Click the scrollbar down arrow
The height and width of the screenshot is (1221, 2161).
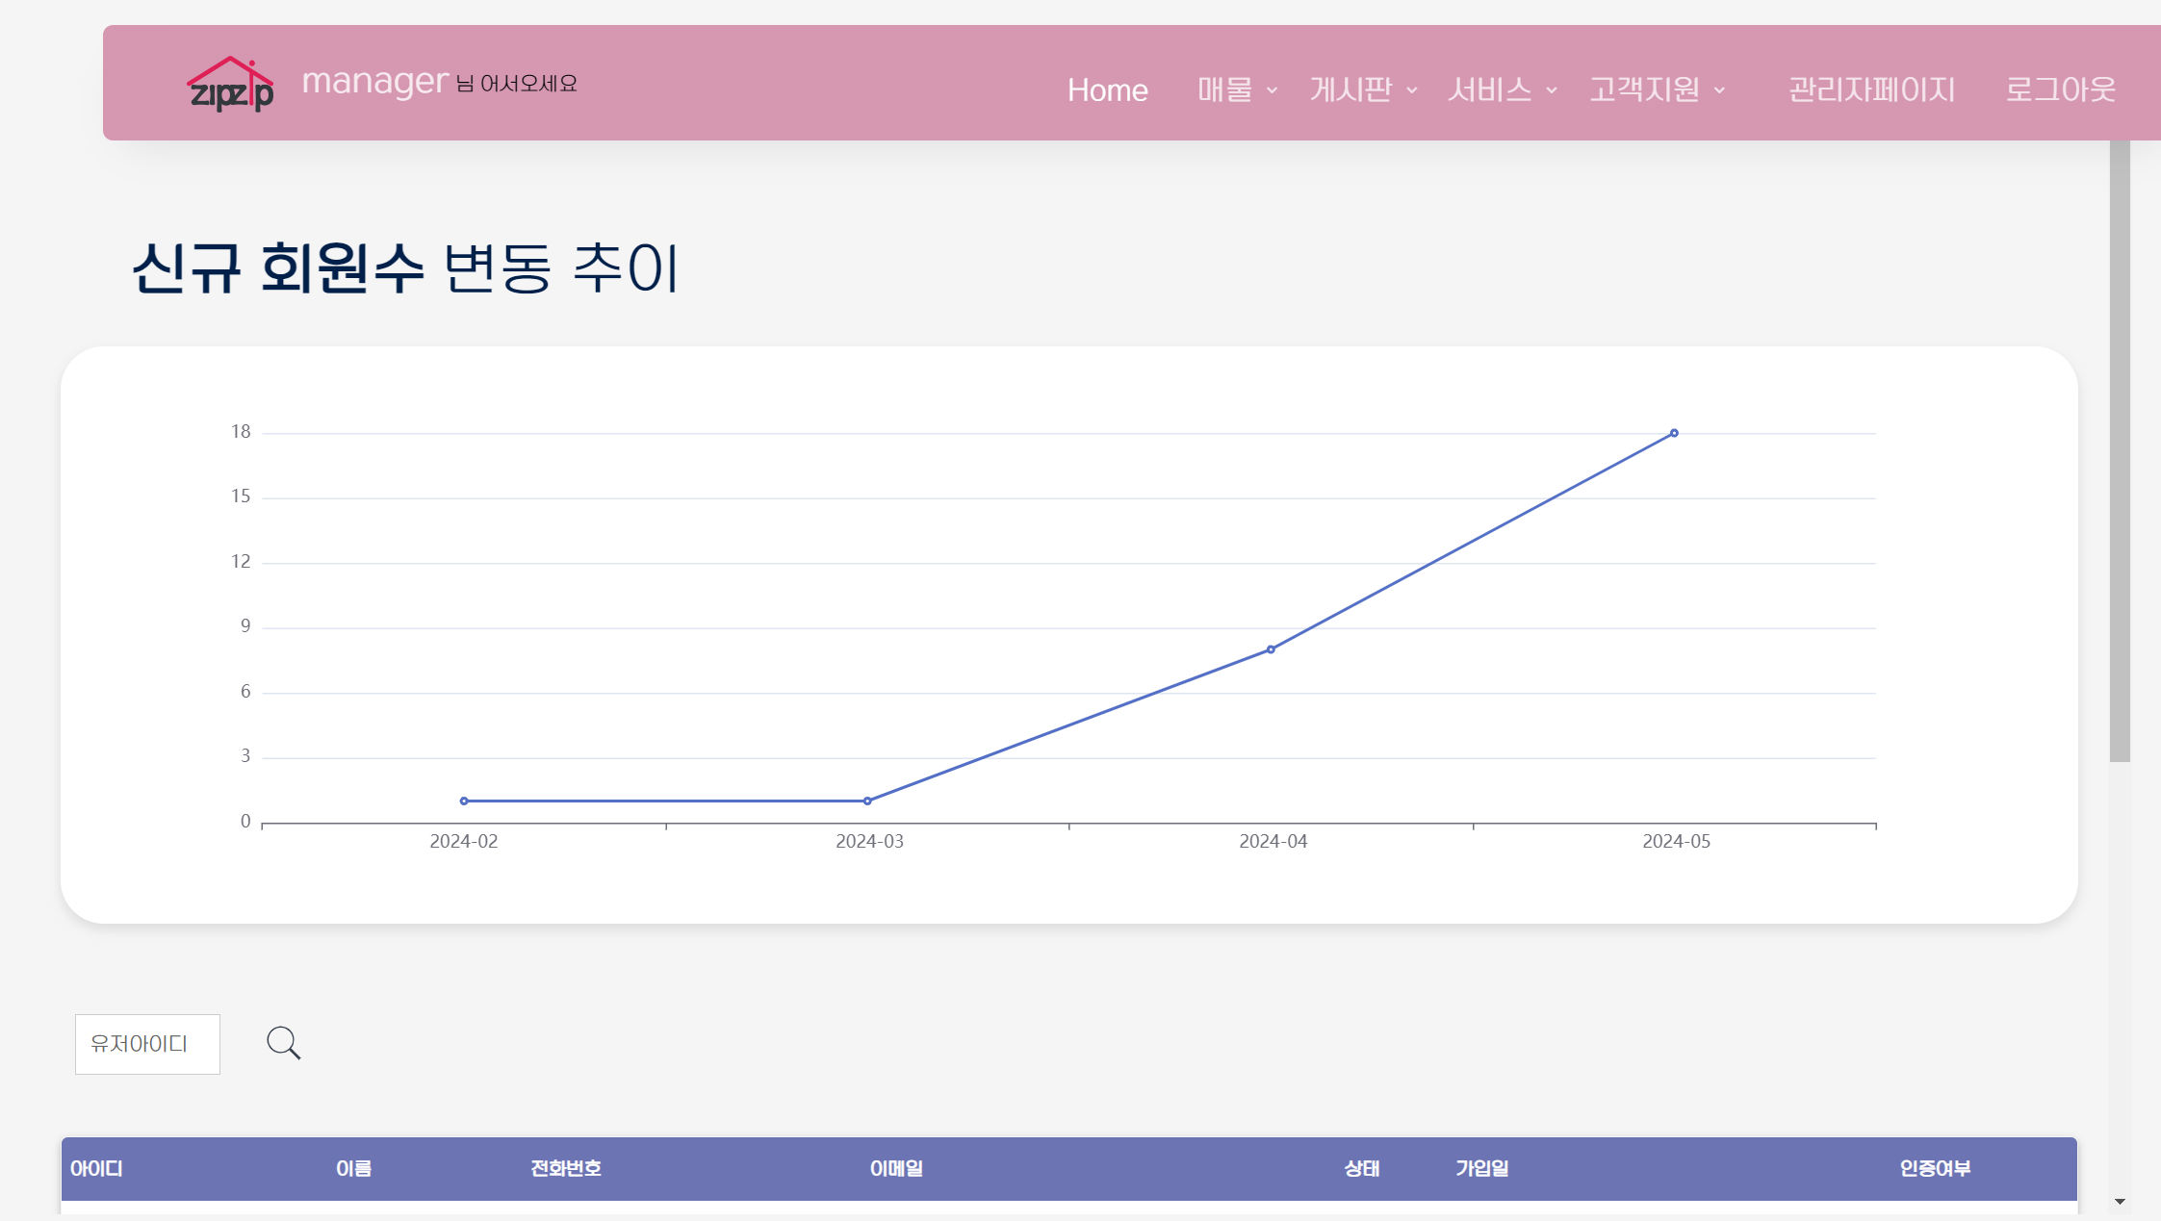2120,1201
